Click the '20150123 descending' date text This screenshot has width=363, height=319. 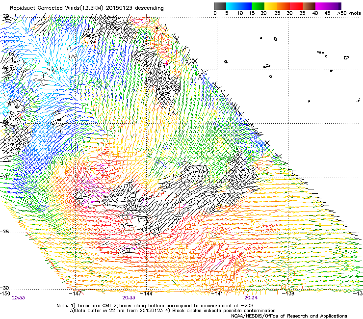click(135, 8)
